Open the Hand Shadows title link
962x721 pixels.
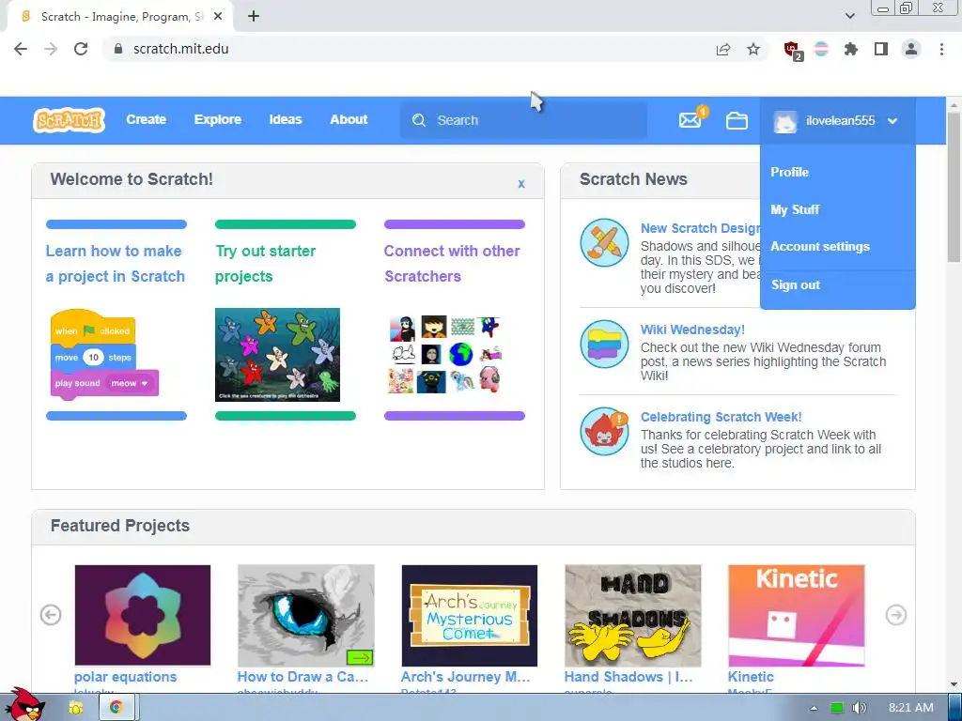[628, 677]
